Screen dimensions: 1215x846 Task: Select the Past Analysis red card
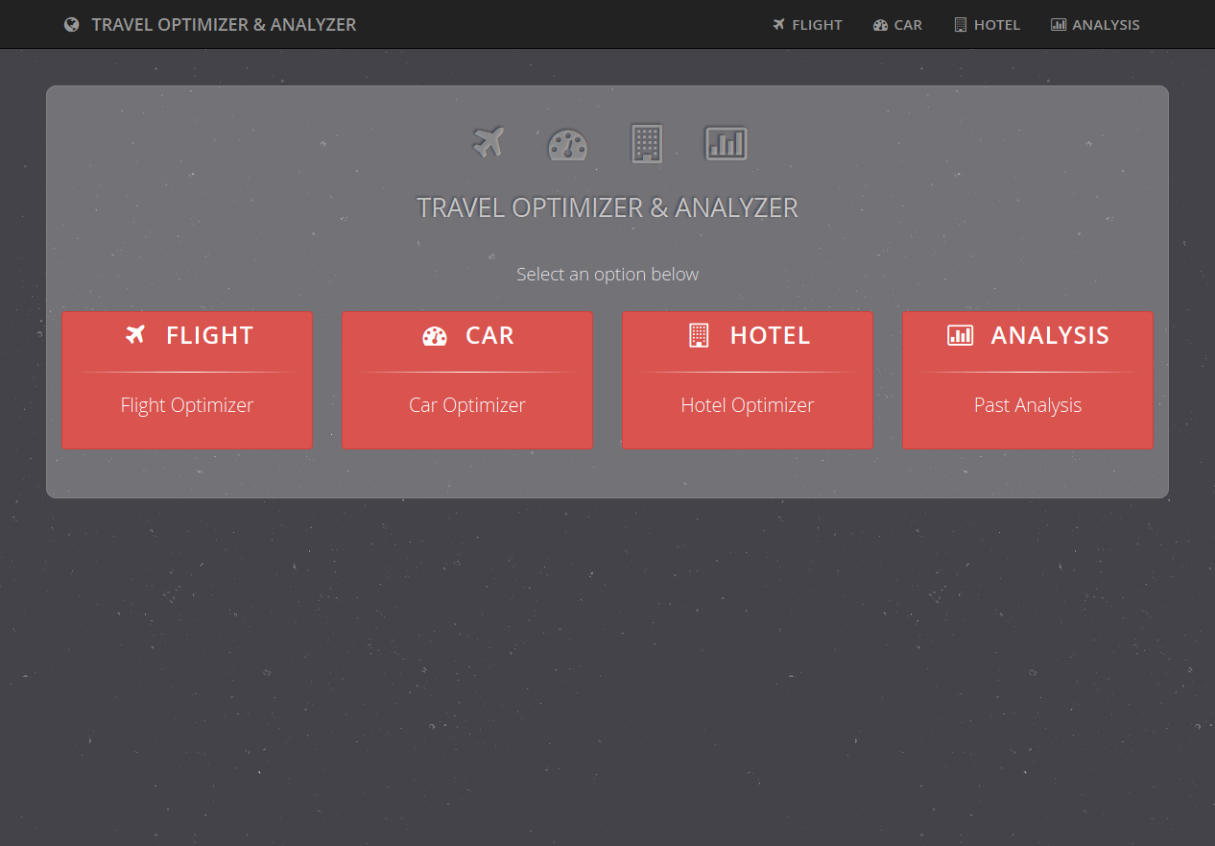(x=1028, y=379)
